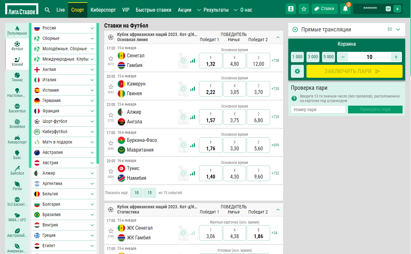Open notifications bell icon

coord(345,9)
